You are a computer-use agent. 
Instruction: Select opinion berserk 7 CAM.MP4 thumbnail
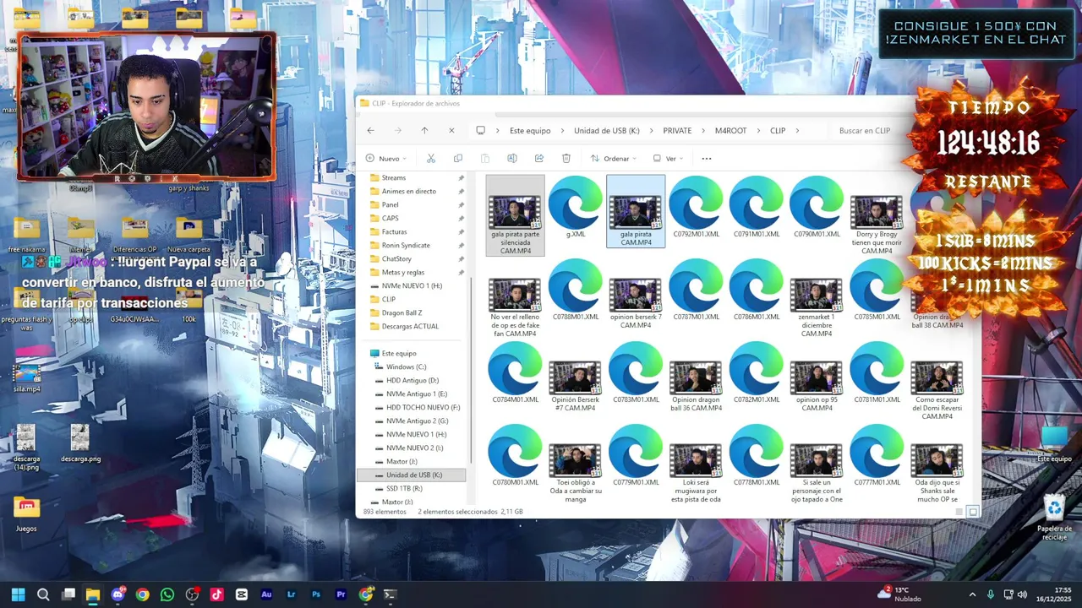coord(636,295)
